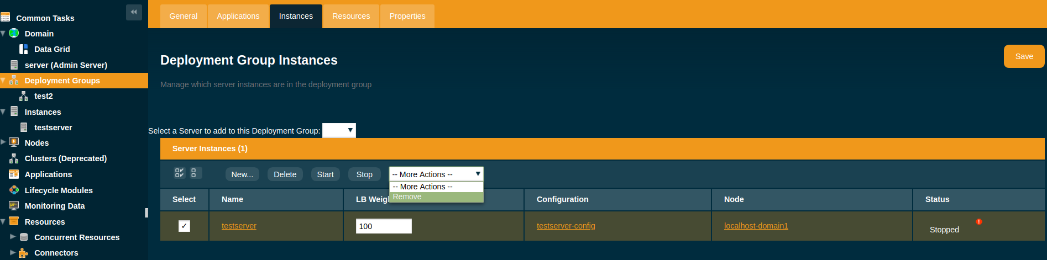Expand the Nodes tree node
Screen dimensions: 1047x260
point(3,142)
